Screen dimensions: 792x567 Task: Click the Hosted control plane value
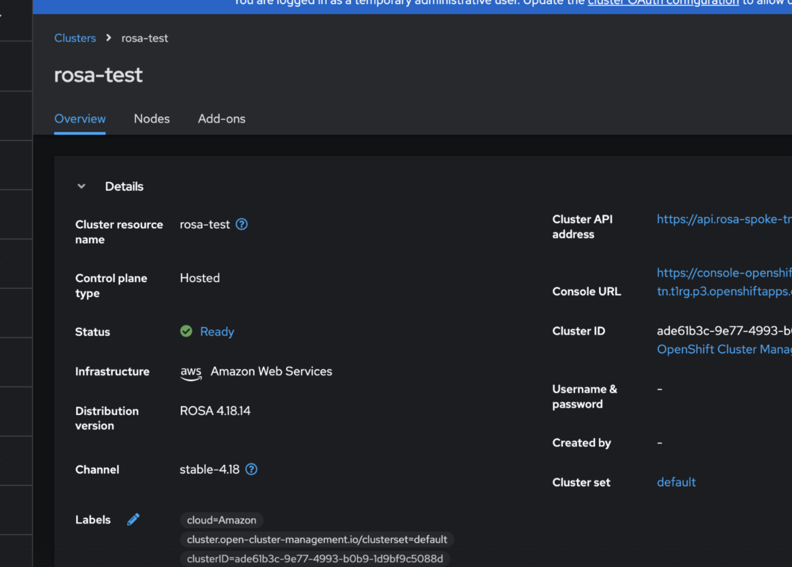click(x=200, y=278)
